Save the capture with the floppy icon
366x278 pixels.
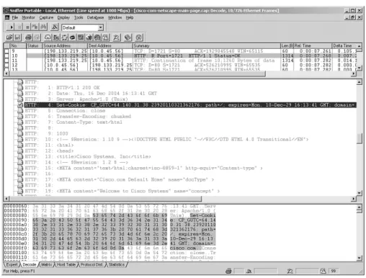[x=17, y=37]
